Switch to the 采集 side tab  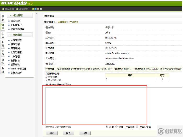point(3,44)
